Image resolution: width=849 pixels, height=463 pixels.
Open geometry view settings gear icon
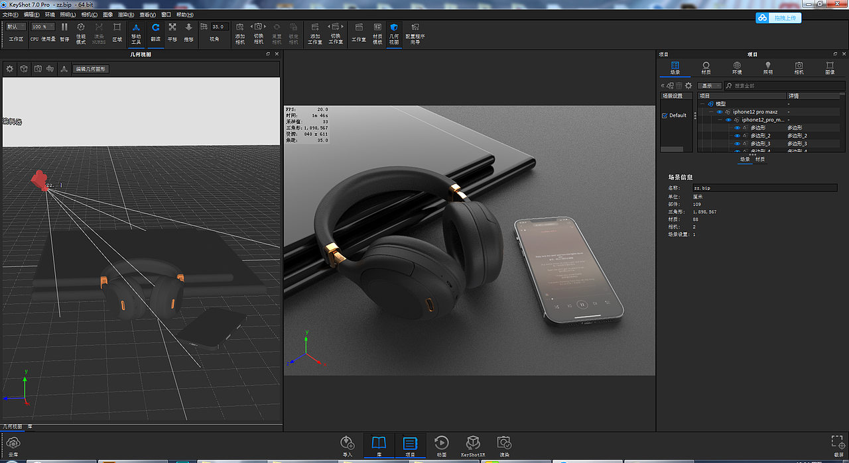pyautogui.click(x=10, y=68)
